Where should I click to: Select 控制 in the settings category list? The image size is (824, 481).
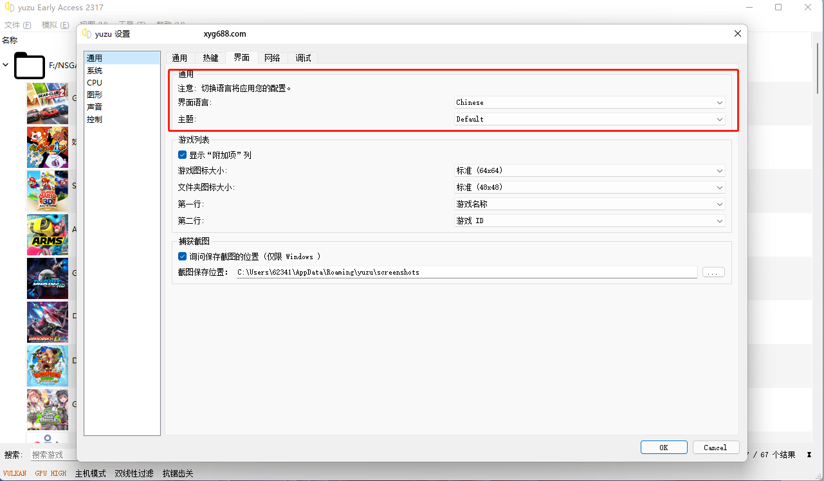[122, 120]
